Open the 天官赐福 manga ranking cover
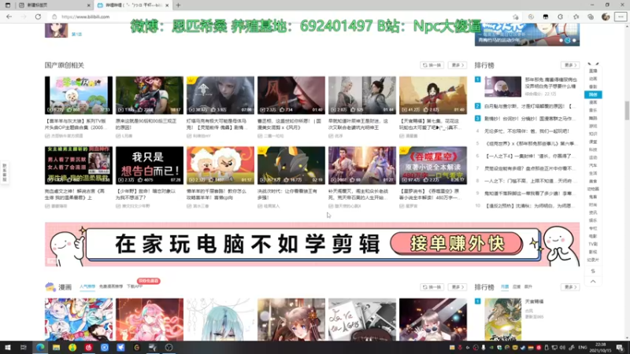Image resolution: width=630 pixels, height=354 pixels. pos(502,319)
